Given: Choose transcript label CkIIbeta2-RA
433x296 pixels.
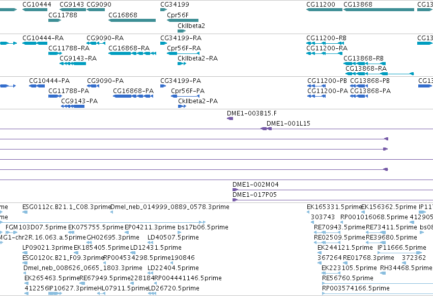Looking at the screenshot, I should [198, 58].
